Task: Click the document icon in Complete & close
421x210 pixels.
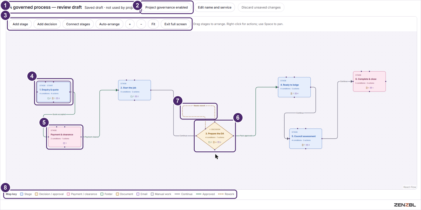Action: point(367,88)
